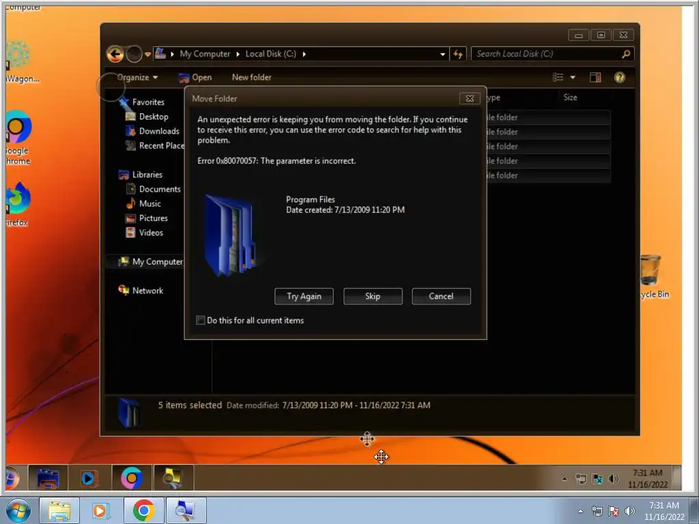
Task: Click Skip in Move Folder dialog
Action: pos(373,296)
